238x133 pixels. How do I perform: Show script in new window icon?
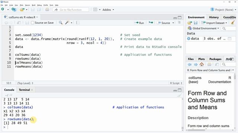point(19,23)
